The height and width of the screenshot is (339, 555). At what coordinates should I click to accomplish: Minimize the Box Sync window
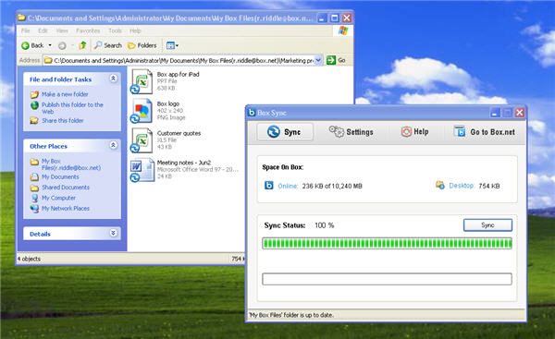pyautogui.click(x=495, y=113)
